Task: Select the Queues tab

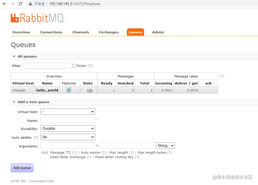Action: (x=135, y=32)
